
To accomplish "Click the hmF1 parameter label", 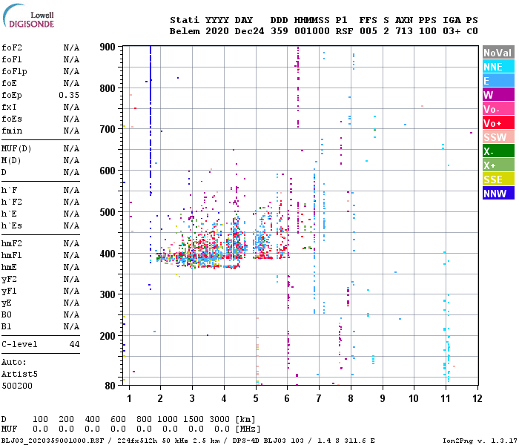I will (x=12, y=255).
